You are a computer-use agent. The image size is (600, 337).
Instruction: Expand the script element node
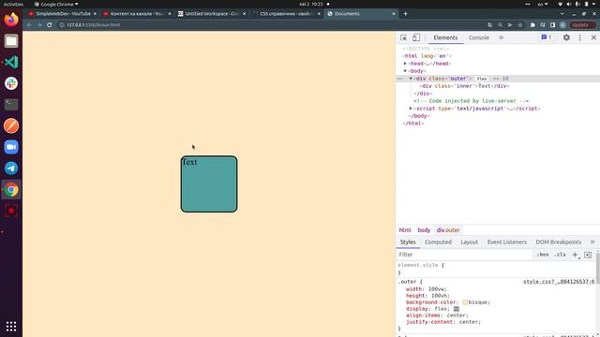click(x=411, y=109)
